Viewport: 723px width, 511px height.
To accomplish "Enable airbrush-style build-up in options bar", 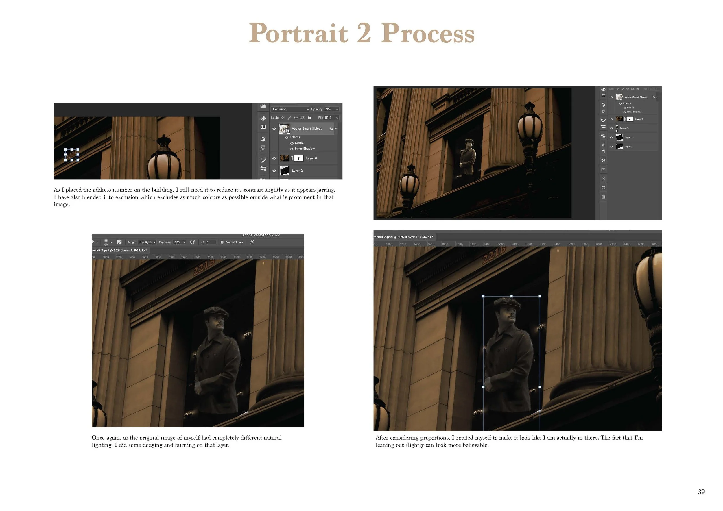I will (192, 242).
